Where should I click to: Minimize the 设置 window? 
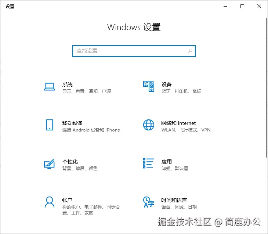225,6
